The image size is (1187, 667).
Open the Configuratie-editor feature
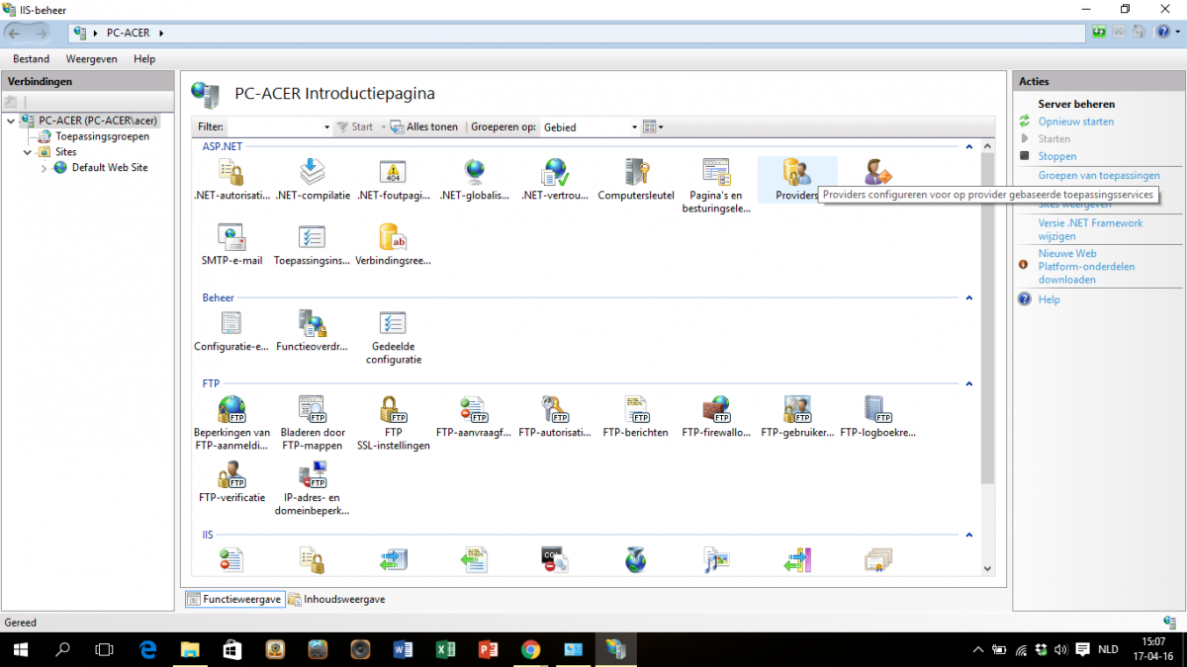[231, 331]
